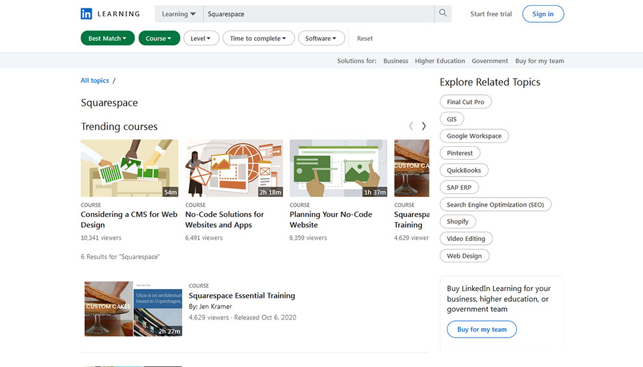643x367 pixels.
Task: Click Squarespace Essential Training result title
Action: point(242,296)
